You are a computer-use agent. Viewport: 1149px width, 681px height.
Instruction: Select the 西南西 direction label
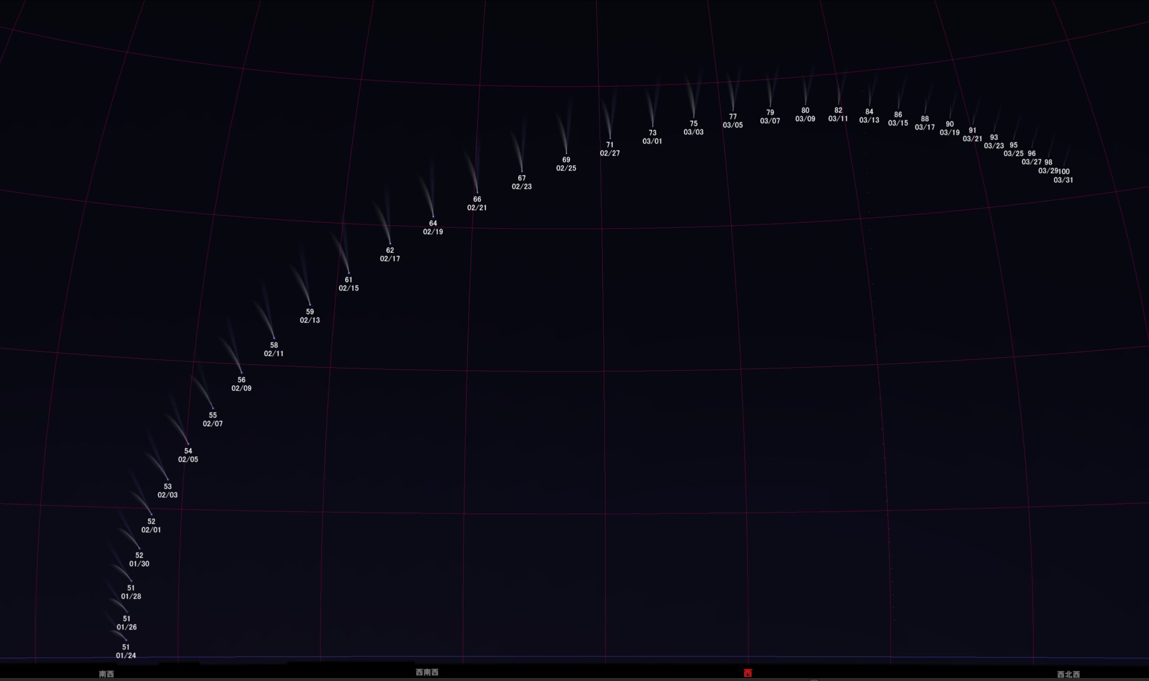pyautogui.click(x=427, y=672)
